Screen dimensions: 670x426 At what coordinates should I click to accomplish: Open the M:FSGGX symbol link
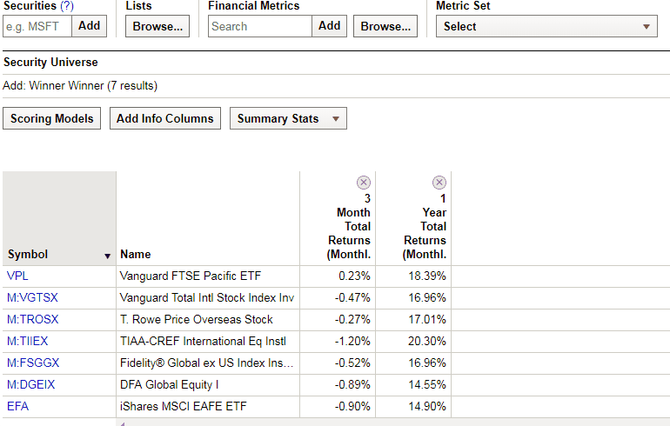click(33, 363)
